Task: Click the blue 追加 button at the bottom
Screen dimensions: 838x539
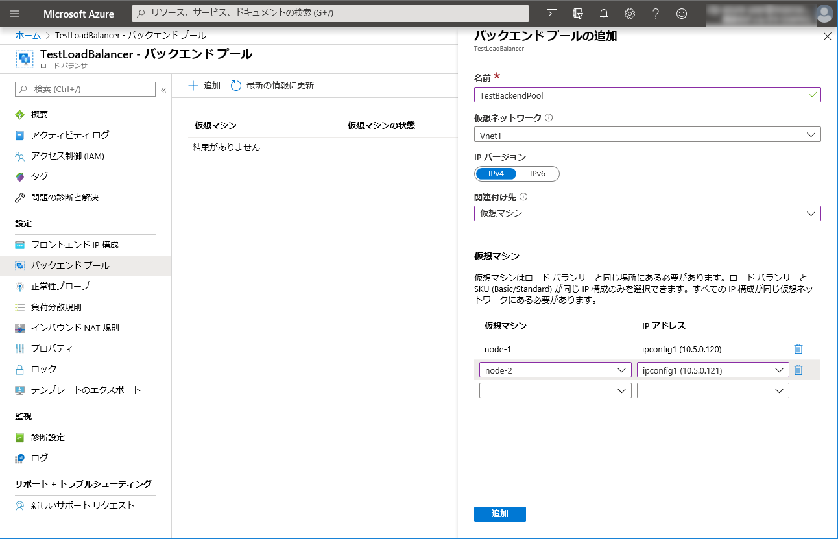Action: (499, 514)
